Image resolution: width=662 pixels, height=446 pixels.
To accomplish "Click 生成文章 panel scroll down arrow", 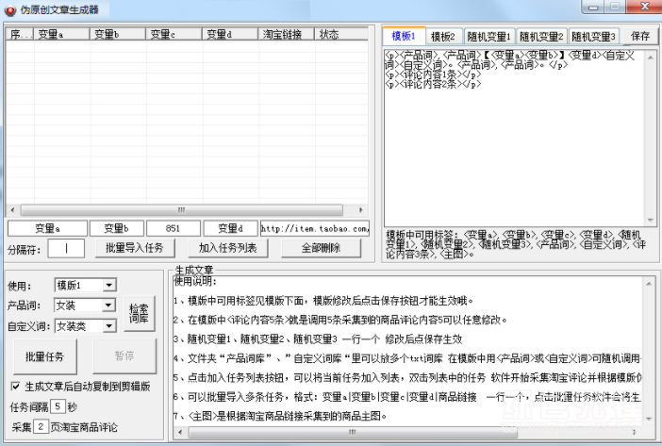I will click(649, 418).
